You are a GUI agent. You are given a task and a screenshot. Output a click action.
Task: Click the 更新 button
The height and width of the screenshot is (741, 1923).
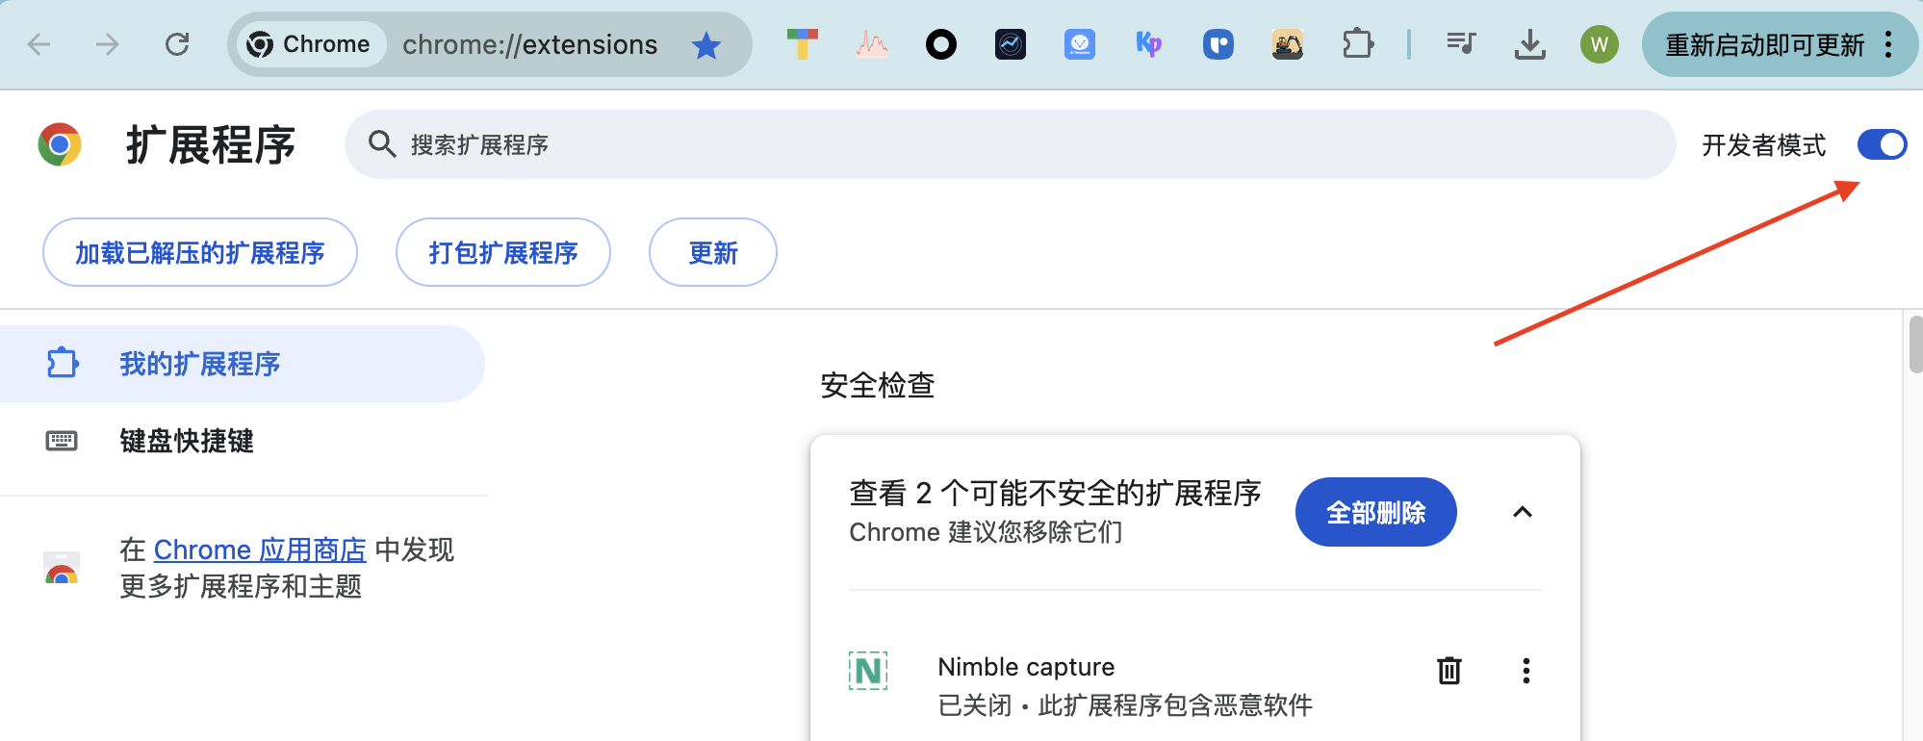pos(713,252)
